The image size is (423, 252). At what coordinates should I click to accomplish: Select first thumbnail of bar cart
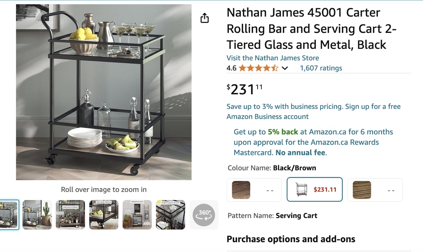point(9,215)
